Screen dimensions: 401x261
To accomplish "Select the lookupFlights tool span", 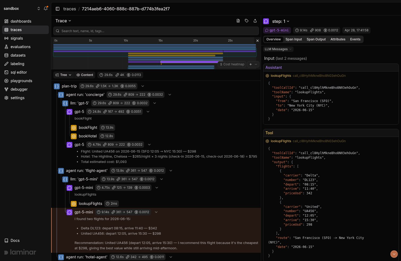I will 90,204.
